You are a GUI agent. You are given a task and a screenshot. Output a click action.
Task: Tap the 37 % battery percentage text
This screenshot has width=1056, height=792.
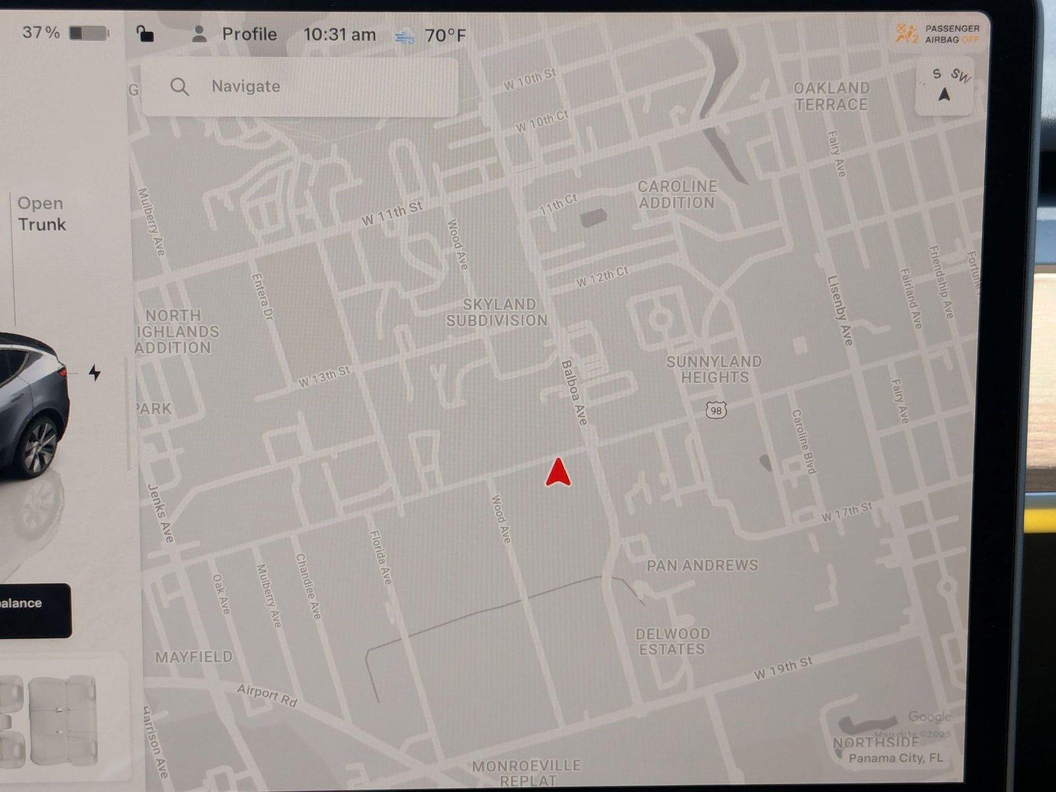pyautogui.click(x=41, y=32)
